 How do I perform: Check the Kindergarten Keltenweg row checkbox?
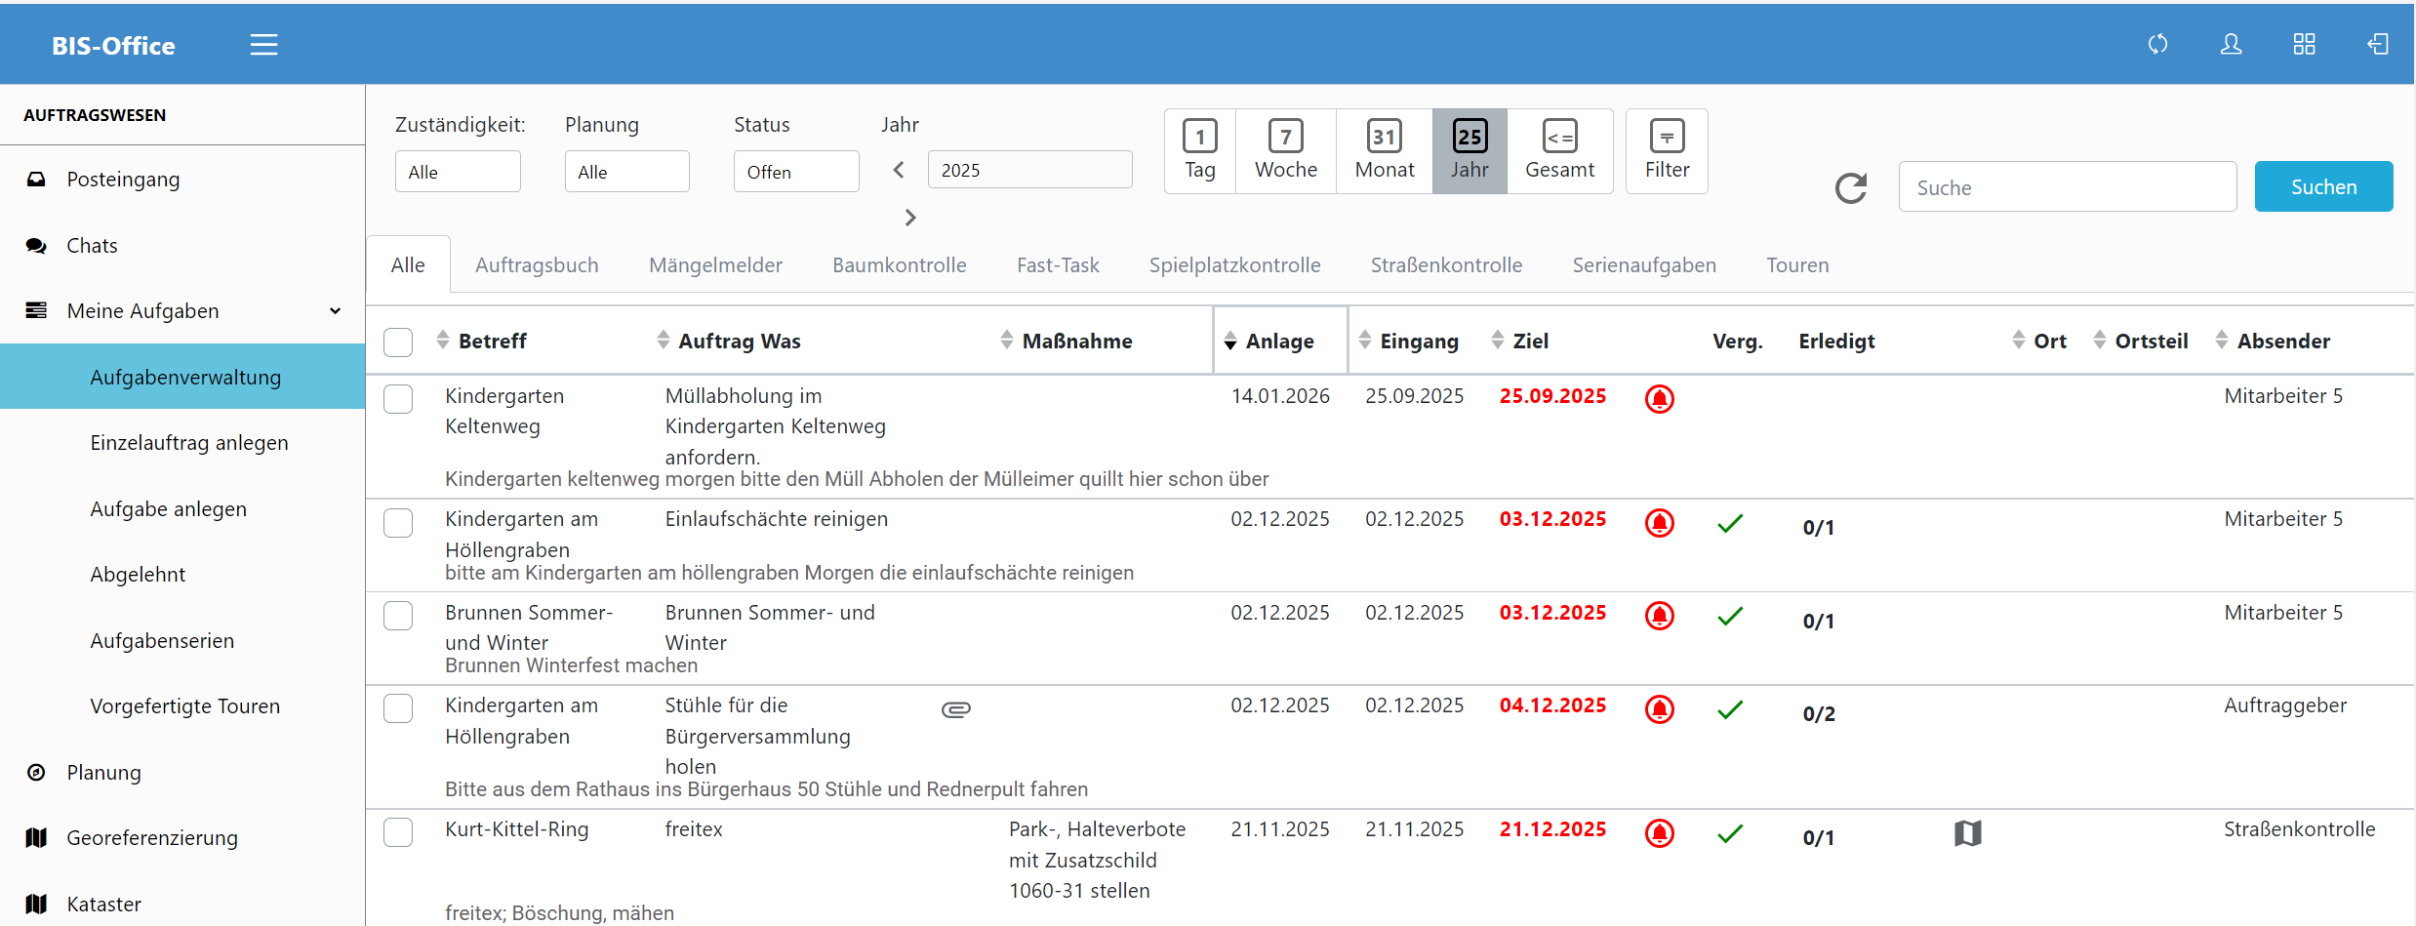(398, 399)
